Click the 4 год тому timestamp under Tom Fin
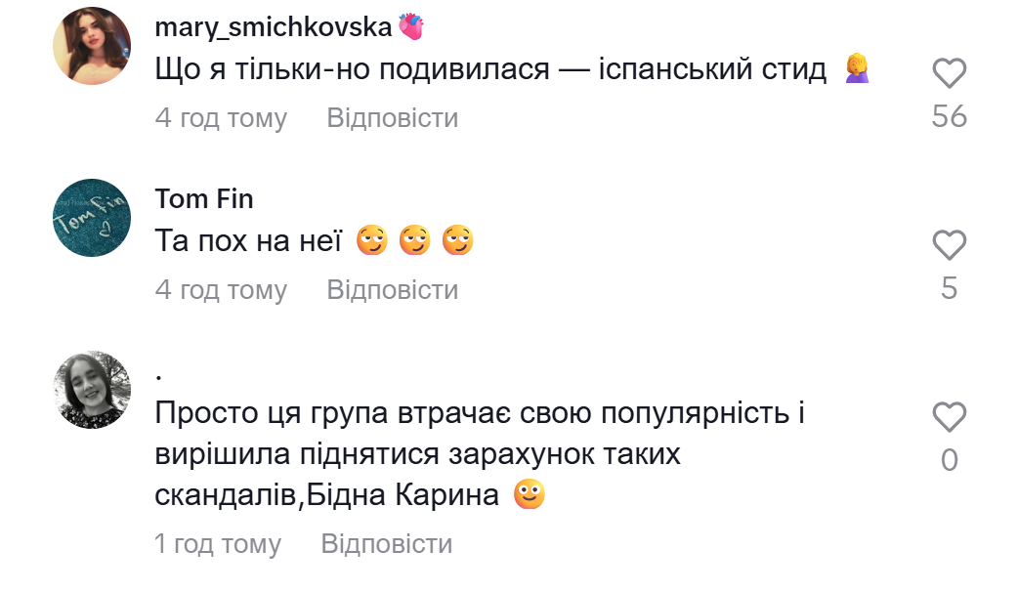Screen dimensions: 1018x592 (221, 290)
